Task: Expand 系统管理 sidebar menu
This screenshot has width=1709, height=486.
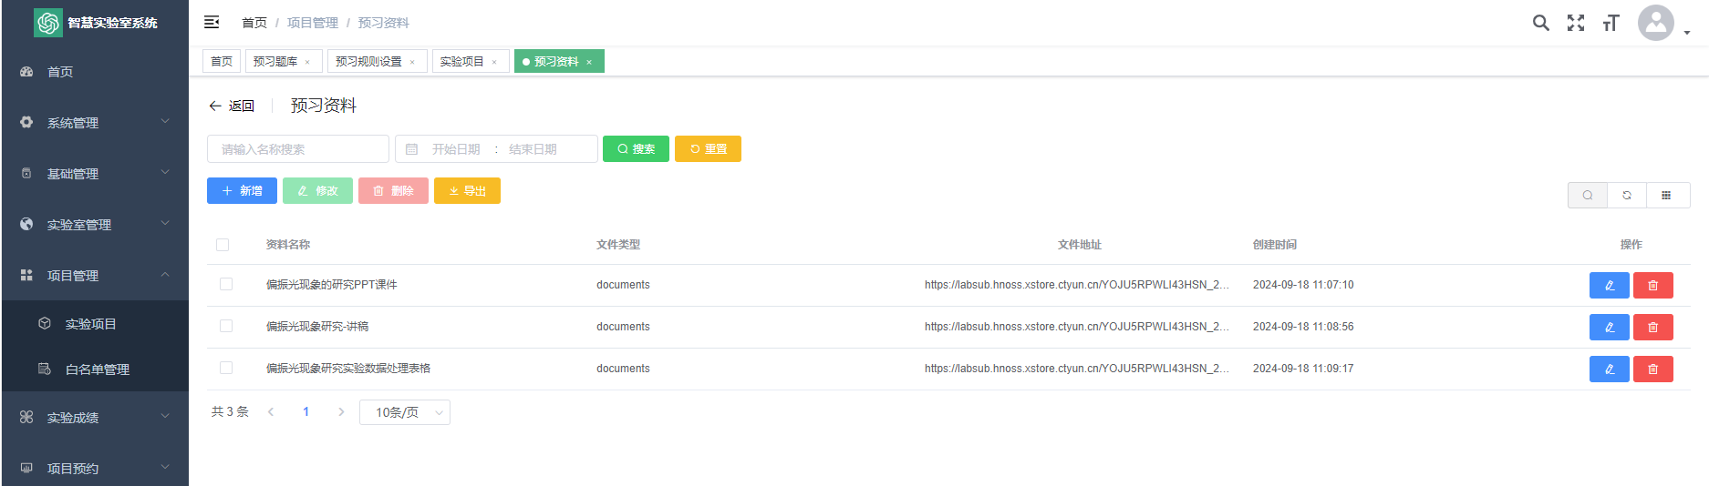Action: [95, 123]
